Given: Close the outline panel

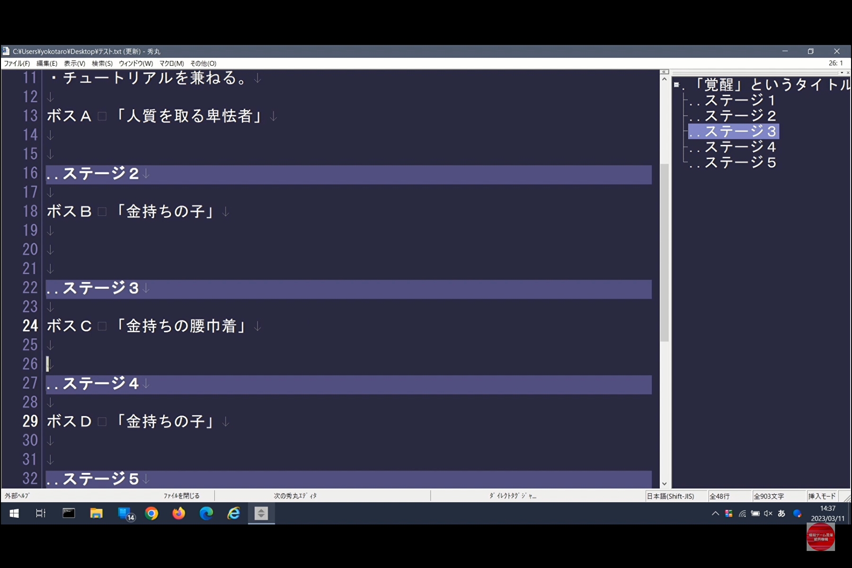Looking at the screenshot, I should click(848, 72).
